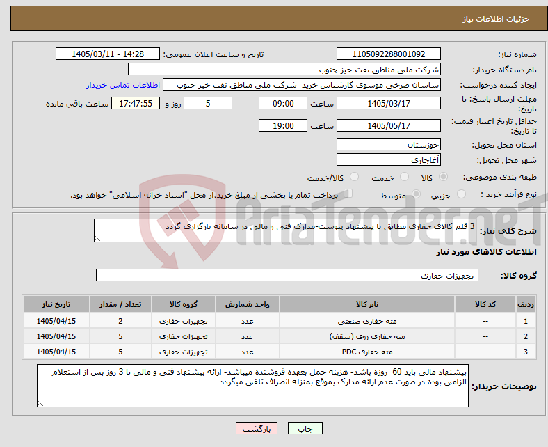548x447 pixels.
Task: Select the خدمت radio button
Action: (x=404, y=177)
